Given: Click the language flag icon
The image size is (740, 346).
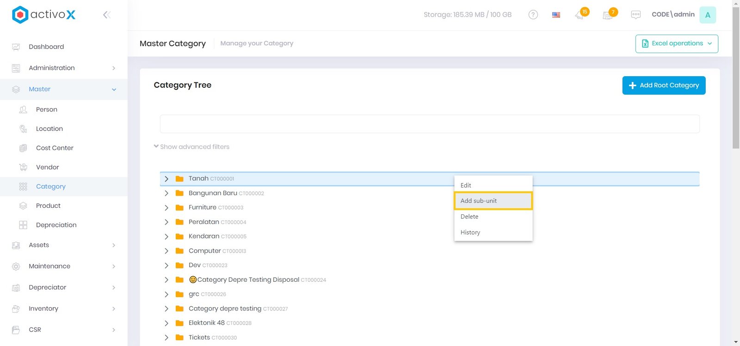Looking at the screenshot, I should tap(556, 15).
